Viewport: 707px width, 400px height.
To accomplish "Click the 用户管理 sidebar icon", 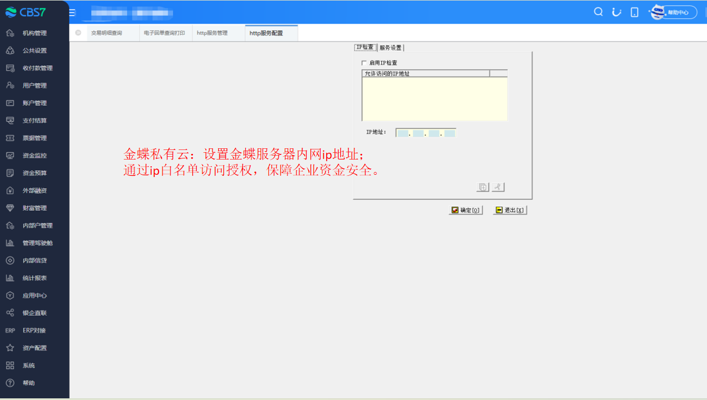I will click(x=10, y=85).
